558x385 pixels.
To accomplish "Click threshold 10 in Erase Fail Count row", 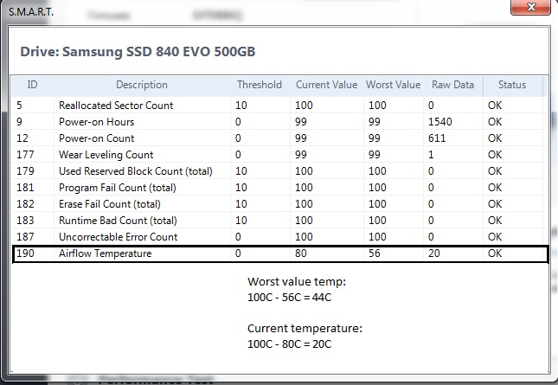I will pyautogui.click(x=241, y=204).
